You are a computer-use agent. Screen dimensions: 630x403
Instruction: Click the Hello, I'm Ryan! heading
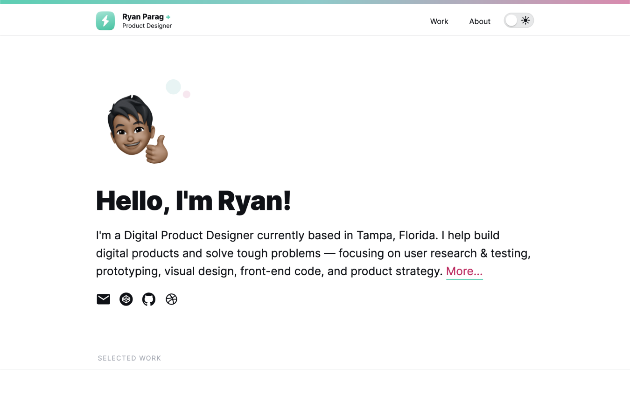(193, 201)
